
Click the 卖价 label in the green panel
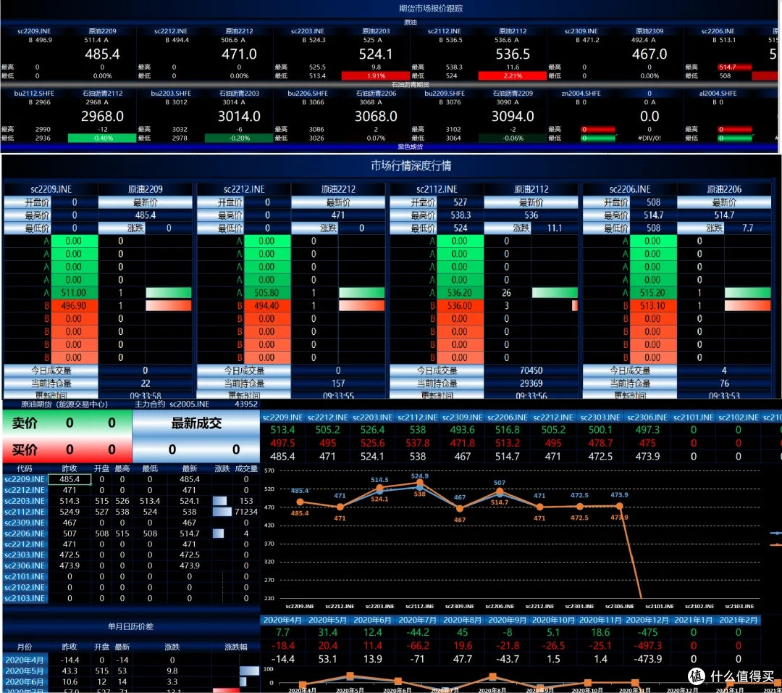click(x=25, y=423)
